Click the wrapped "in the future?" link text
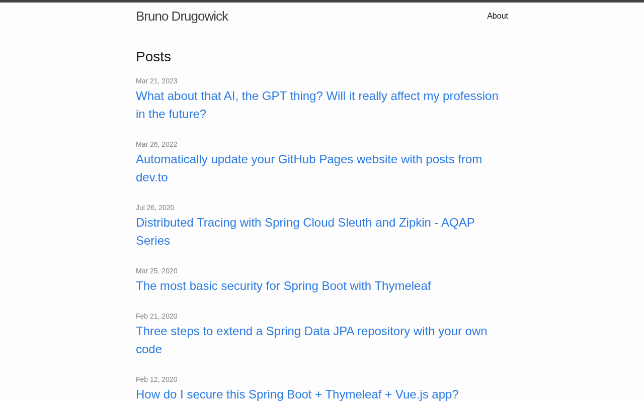This screenshot has height=402, width=644. (171, 114)
